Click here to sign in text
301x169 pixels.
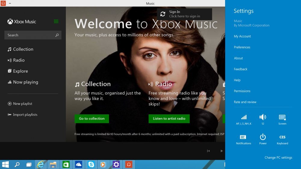point(185,16)
